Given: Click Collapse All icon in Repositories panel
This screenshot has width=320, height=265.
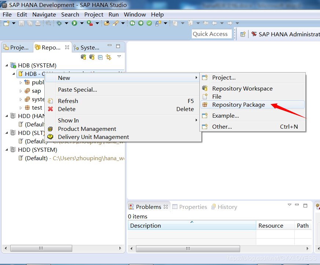Looking at the screenshot, I should [x=100, y=57].
